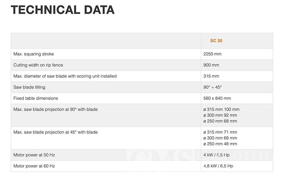Select the 315 mm diameter value
Screen dimensions: 282x177
211,76
